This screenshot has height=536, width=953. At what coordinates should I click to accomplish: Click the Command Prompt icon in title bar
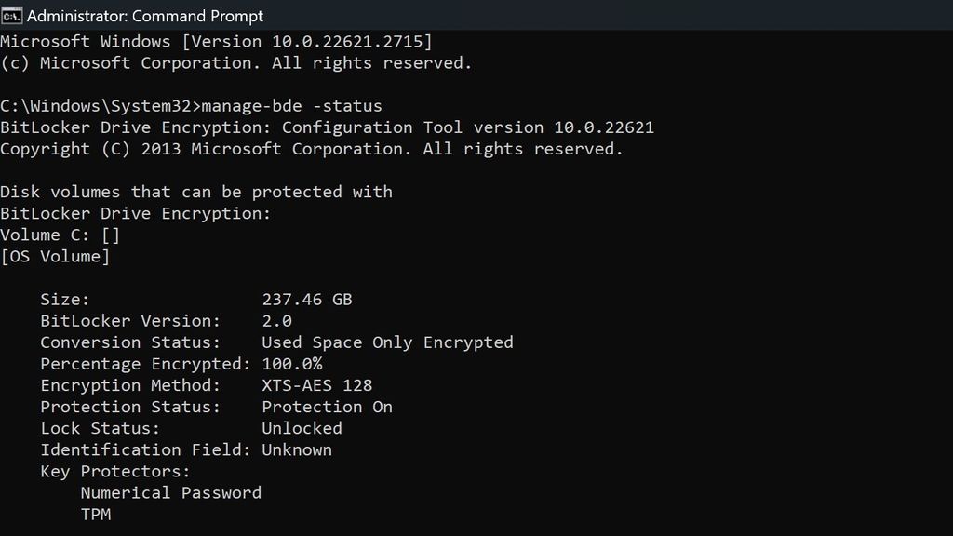[x=14, y=16]
